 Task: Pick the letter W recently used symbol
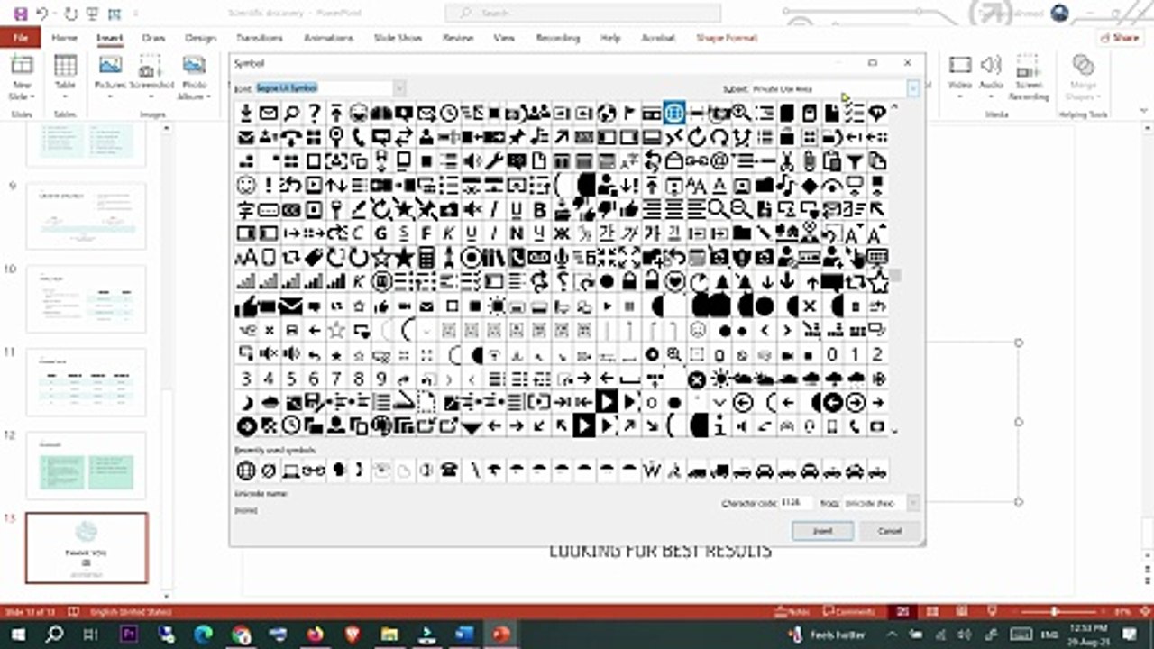point(652,470)
